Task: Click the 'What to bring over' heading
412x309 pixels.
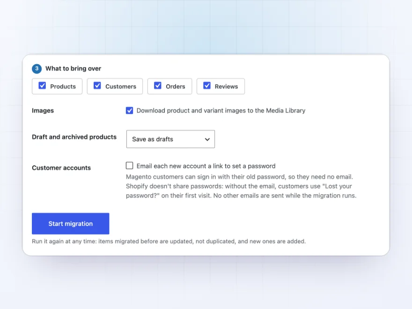Action: (74, 68)
